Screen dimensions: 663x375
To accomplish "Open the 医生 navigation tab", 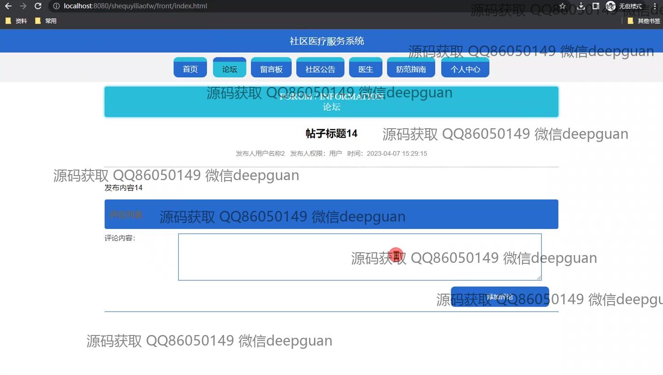I will click(366, 68).
